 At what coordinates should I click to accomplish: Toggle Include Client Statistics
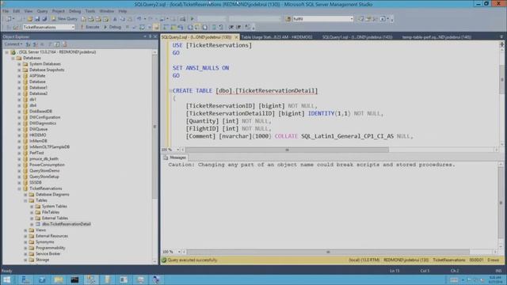[181, 27]
